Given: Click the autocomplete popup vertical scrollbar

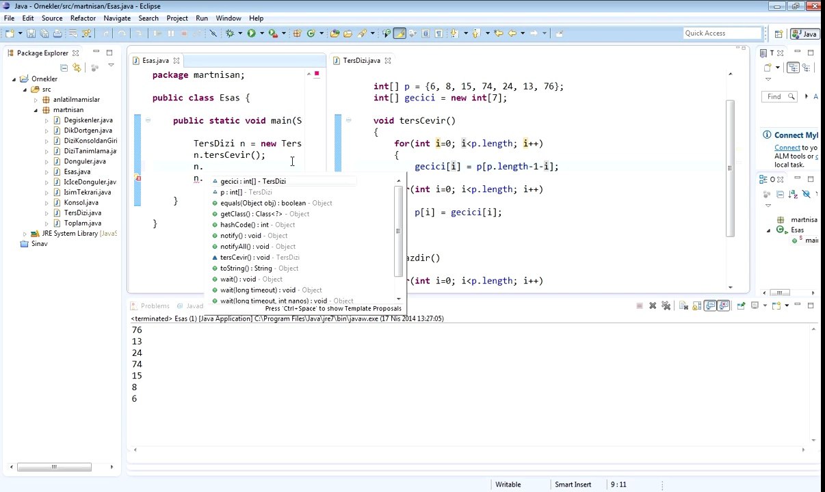Looking at the screenshot, I should pos(398,231).
